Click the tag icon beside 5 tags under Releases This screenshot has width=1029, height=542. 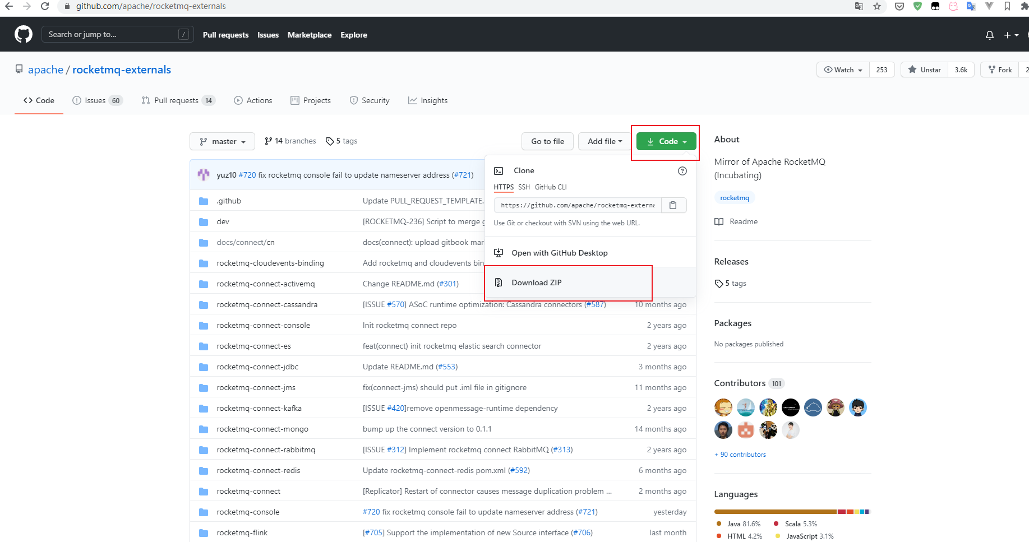coord(719,284)
